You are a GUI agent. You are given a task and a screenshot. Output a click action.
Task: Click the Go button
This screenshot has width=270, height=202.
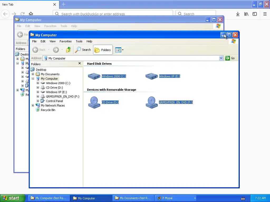(x=230, y=58)
